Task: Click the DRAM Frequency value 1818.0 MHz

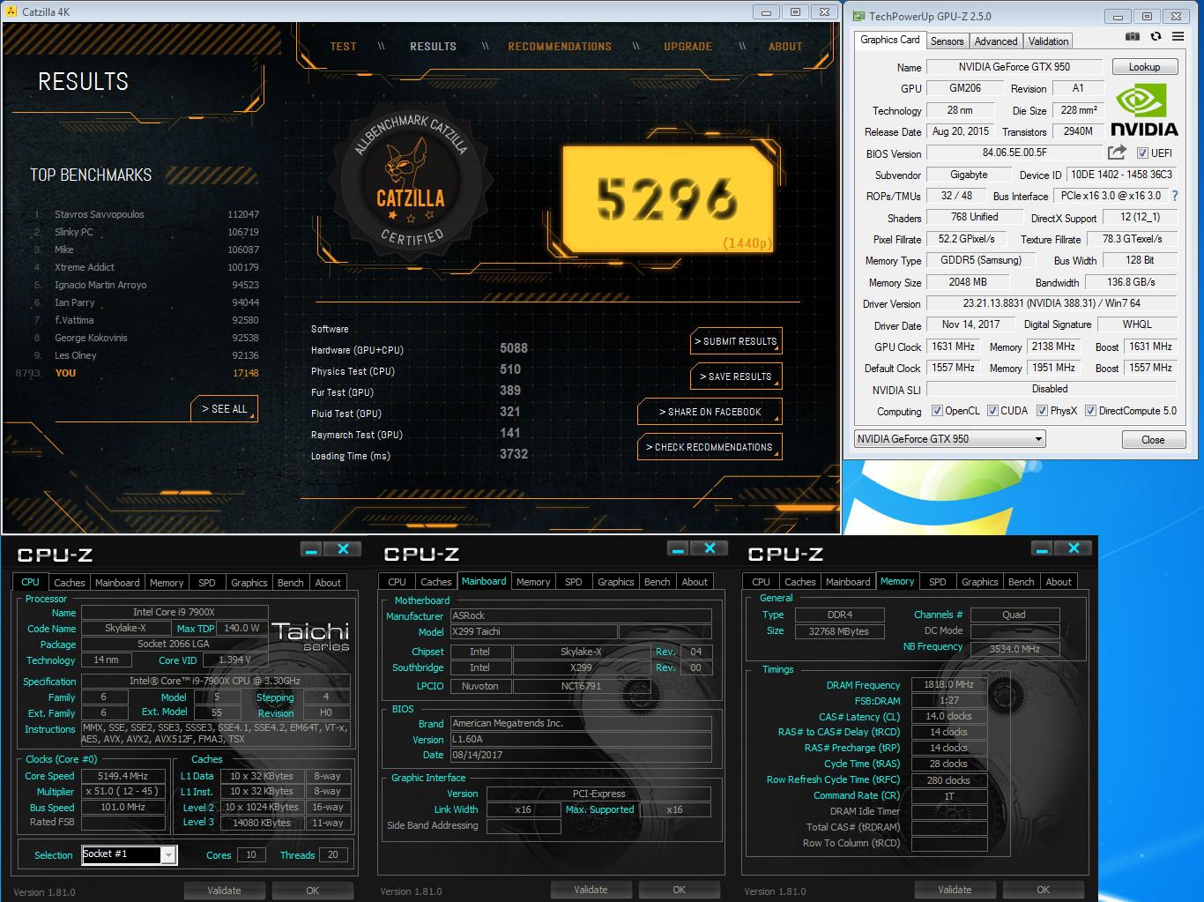Action: pos(948,684)
